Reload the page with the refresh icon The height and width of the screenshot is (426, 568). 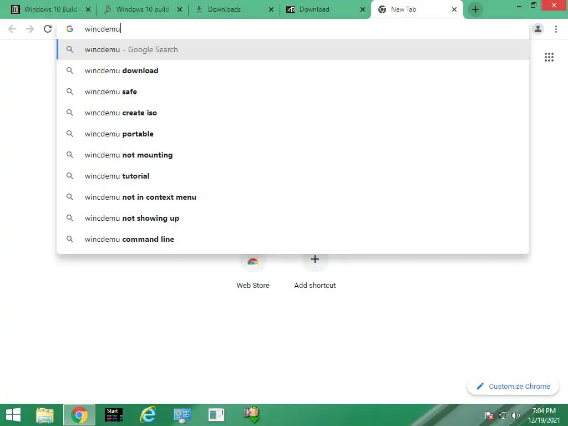pyautogui.click(x=48, y=29)
